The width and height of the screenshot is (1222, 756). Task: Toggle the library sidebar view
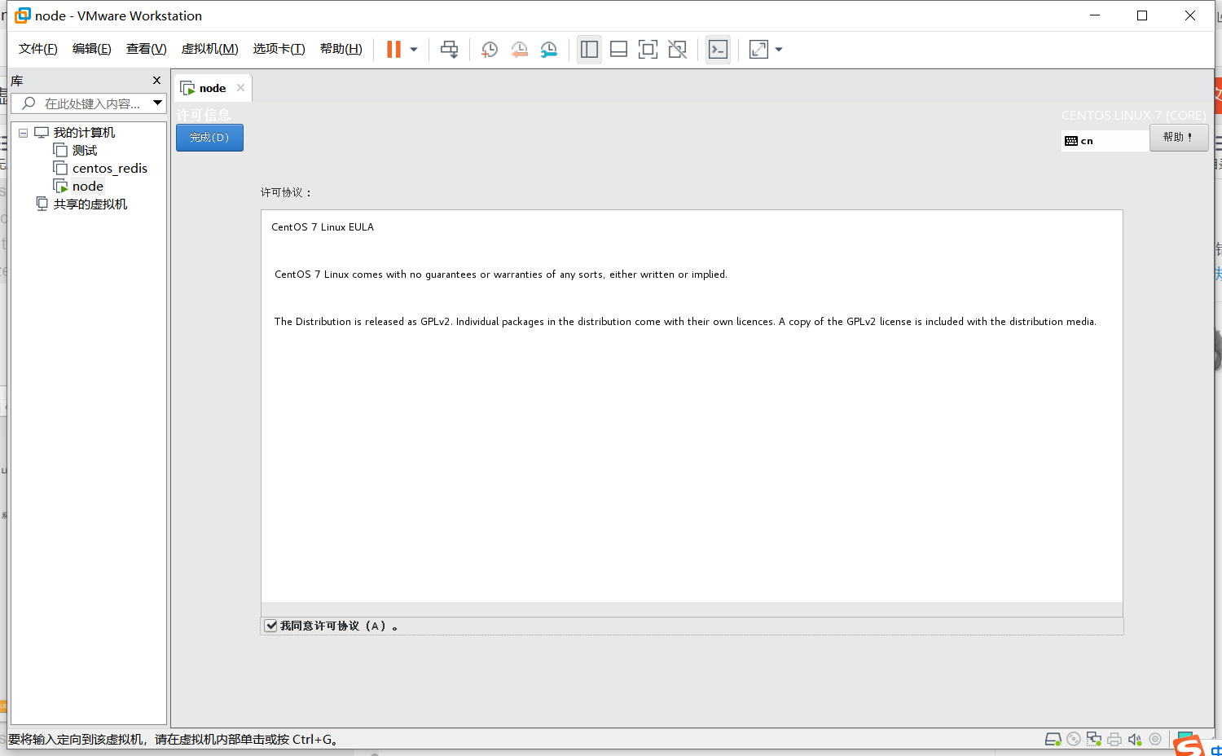click(589, 50)
